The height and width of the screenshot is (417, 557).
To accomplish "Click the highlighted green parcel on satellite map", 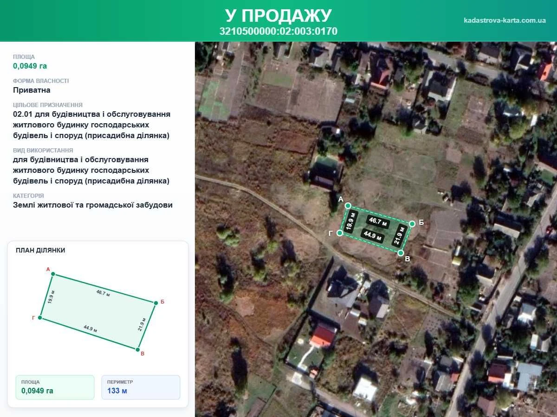I will [x=375, y=229].
